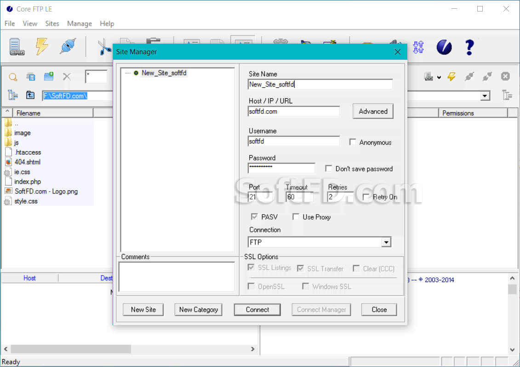The width and height of the screenshot is (520, 367).
Task: Click the New Category button
Action: point(198,310)
